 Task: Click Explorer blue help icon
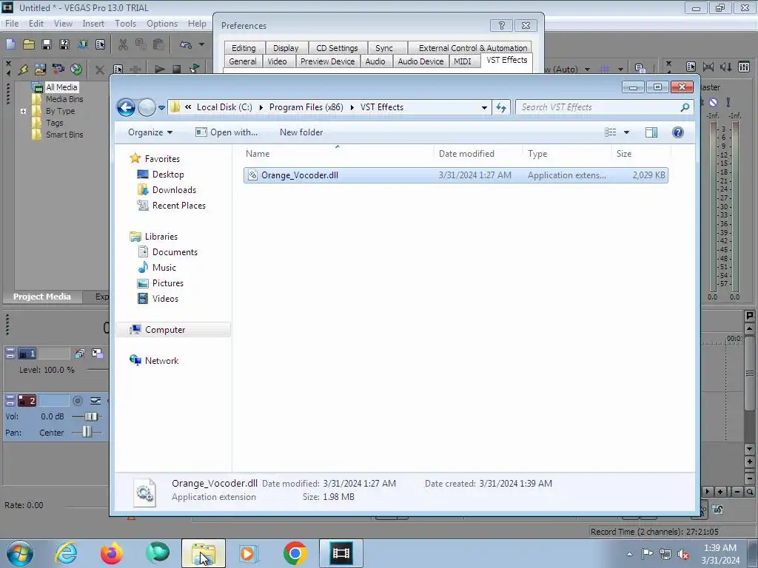coord(678,132)
